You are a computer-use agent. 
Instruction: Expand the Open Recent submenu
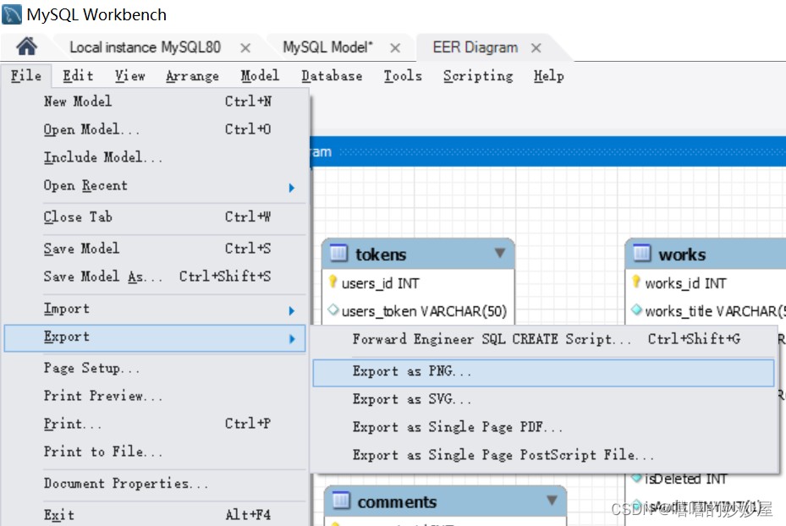click(x=291, y=187)
